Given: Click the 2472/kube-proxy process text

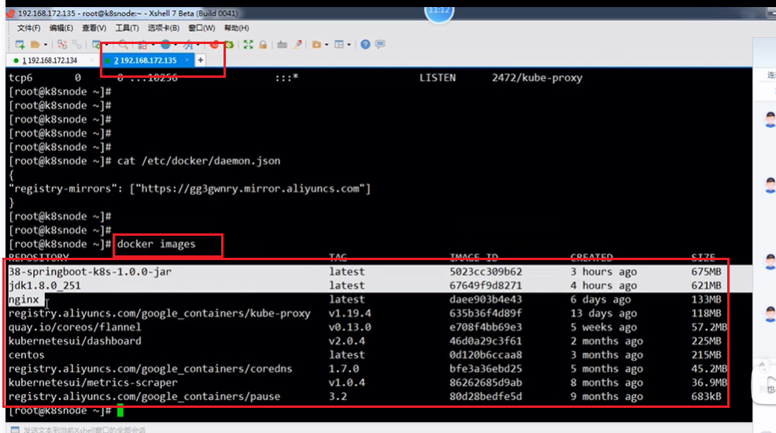Looking at the screenshot, I should (x=537, y=78).
